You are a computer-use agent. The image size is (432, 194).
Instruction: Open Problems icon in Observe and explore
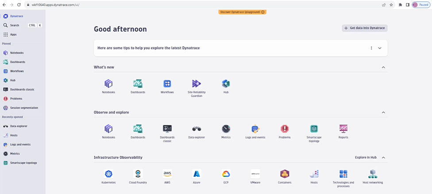285,129
